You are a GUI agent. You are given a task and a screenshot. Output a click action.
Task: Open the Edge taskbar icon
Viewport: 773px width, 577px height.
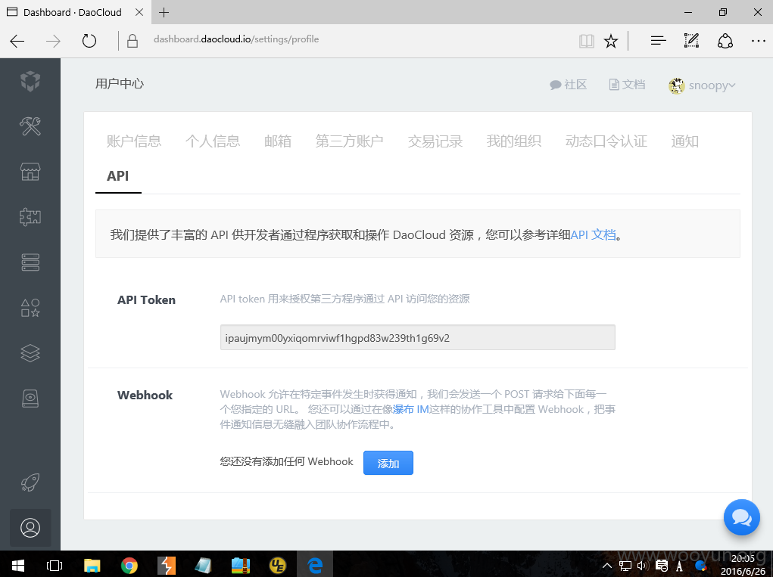coord(314,566)
